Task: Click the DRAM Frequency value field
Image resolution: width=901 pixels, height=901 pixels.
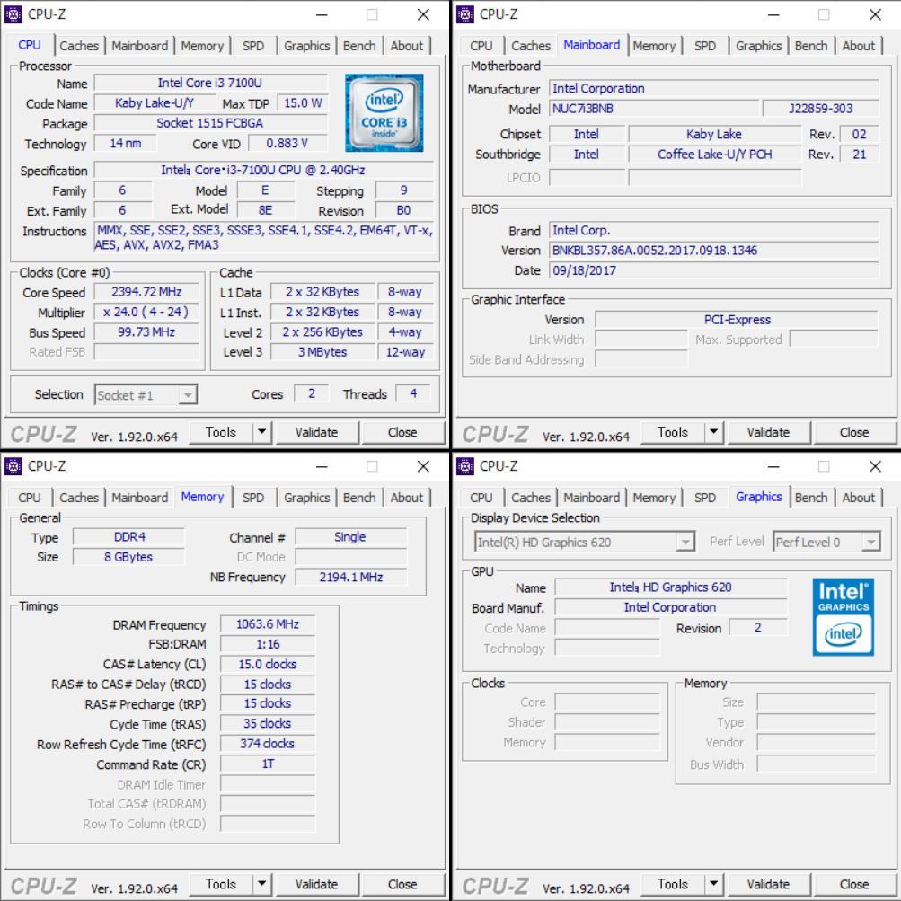Action: pyautogui.click(x=266, y=623)
